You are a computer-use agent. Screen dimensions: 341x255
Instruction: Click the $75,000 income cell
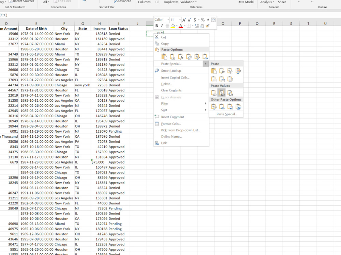tap(99, 162)
